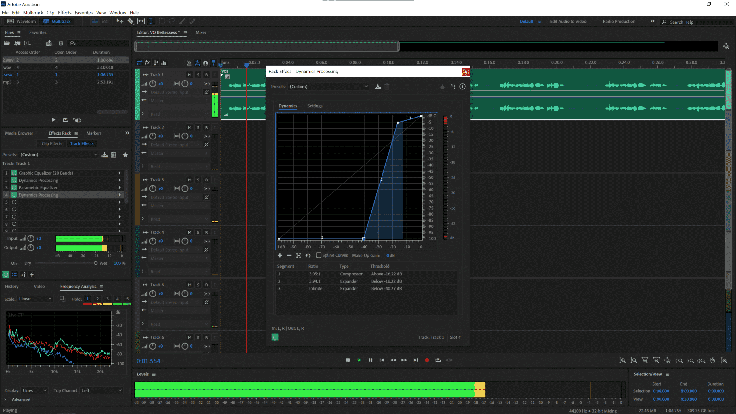Open the Effects menu

pyautogui.click(x=64, y=13)
